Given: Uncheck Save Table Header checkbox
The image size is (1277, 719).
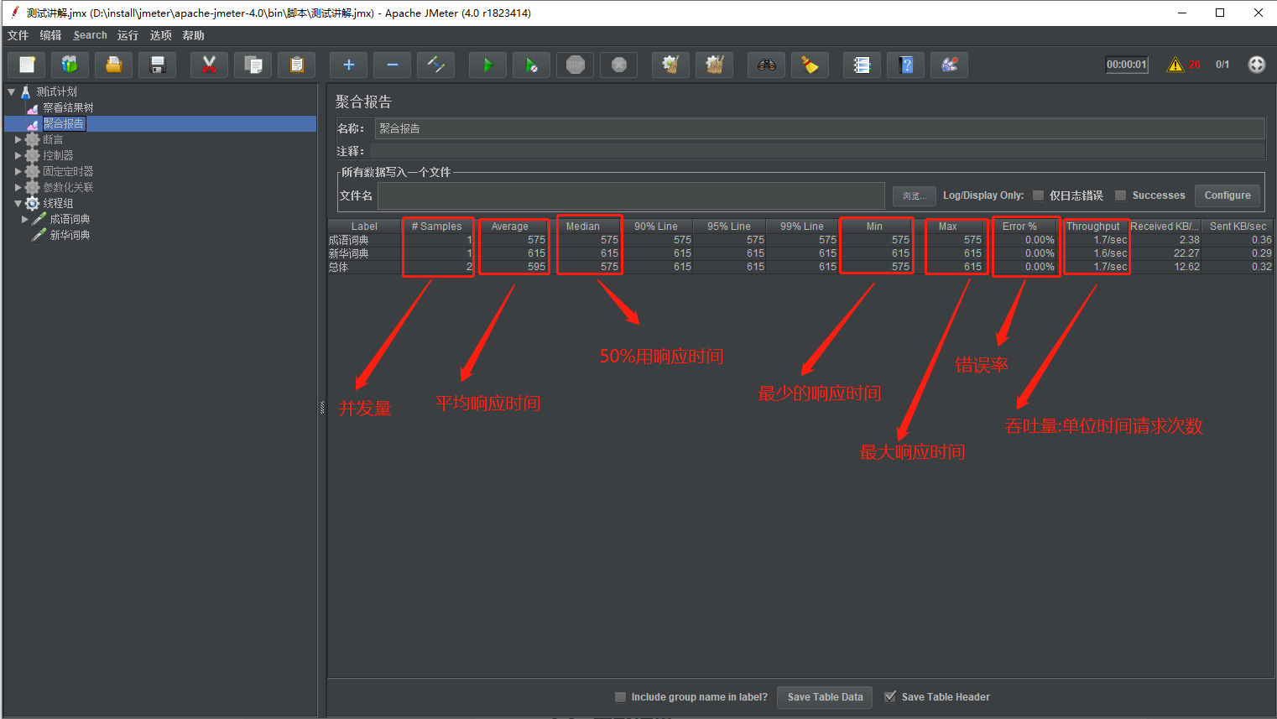Looking at the screenshot, I should [890, 697].
